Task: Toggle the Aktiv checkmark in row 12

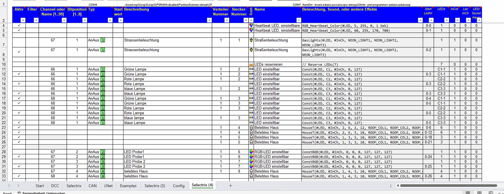Action: [19, 74]
